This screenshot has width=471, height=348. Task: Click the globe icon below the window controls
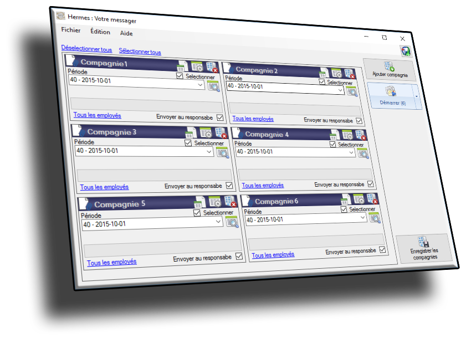point(406,51)
